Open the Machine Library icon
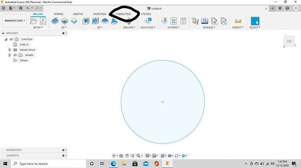This screenshot has width=301, height=168. coord(205,21)
